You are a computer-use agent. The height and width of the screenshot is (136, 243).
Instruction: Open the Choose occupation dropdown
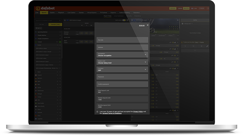(122, 55)
